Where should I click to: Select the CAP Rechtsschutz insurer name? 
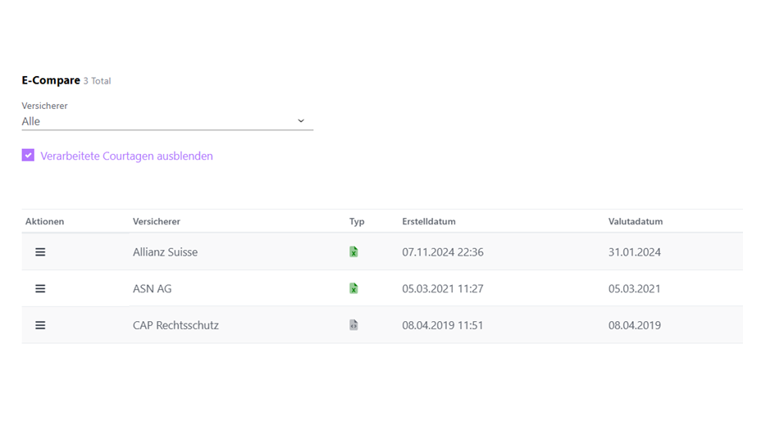pos(175,325)
